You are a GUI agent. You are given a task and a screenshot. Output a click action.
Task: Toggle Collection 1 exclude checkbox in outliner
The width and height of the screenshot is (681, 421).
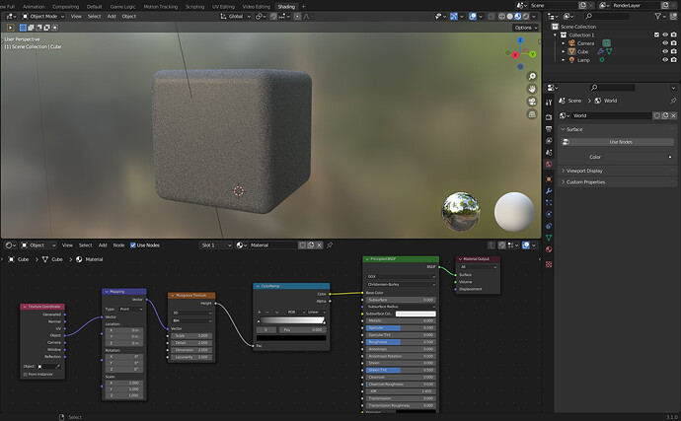tap(656, 35)
